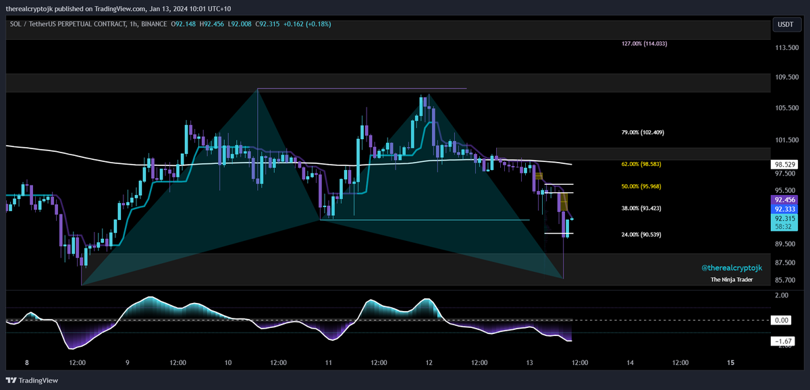Click the purple 92.456 price tag
This screenshot has width=810, height=390.
[x=786, y=200]
